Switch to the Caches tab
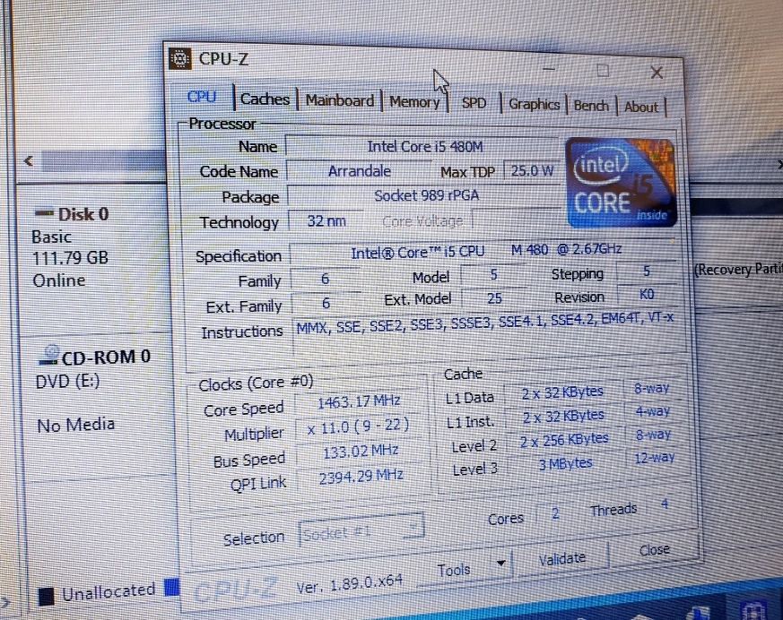The height and width of the screenshot is (620, 783). click(x=265, y=99)
